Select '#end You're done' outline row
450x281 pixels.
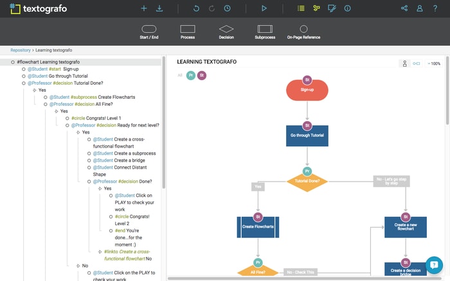[129, 237]
